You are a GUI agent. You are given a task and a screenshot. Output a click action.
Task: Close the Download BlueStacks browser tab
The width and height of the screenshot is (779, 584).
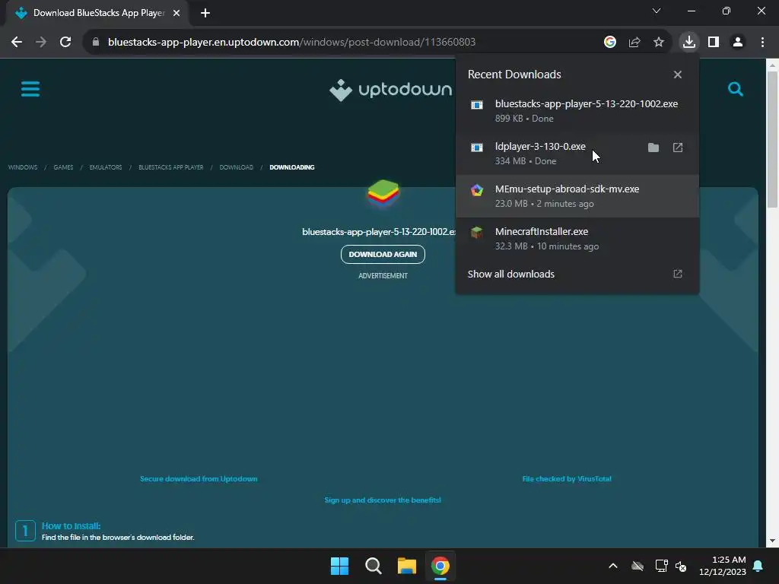176,13
